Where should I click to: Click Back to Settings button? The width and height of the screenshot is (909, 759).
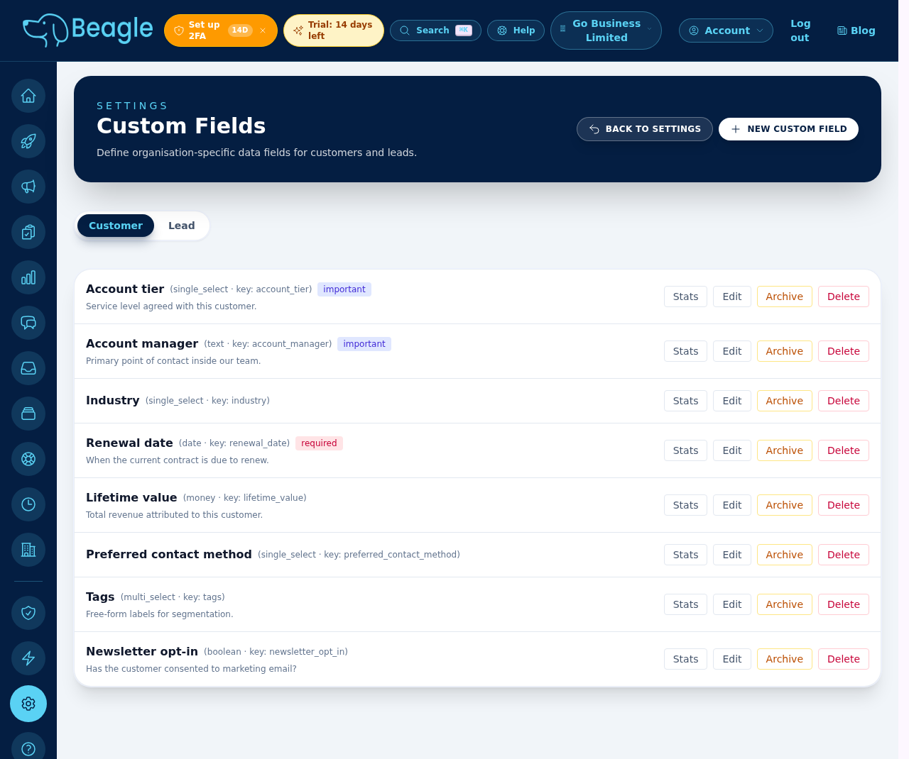(x=645, y=129)
